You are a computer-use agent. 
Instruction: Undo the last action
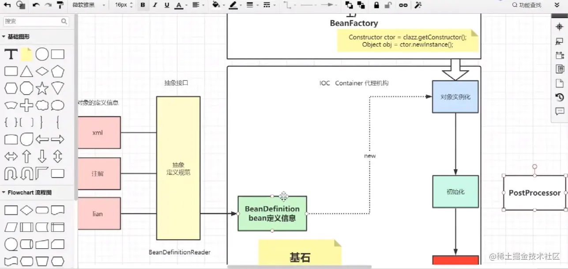[x=36, y=5]
